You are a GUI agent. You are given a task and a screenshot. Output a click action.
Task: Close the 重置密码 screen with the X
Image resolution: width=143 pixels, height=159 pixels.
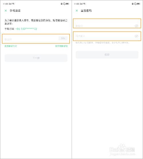pyautogui.click(x=77, y=11)
